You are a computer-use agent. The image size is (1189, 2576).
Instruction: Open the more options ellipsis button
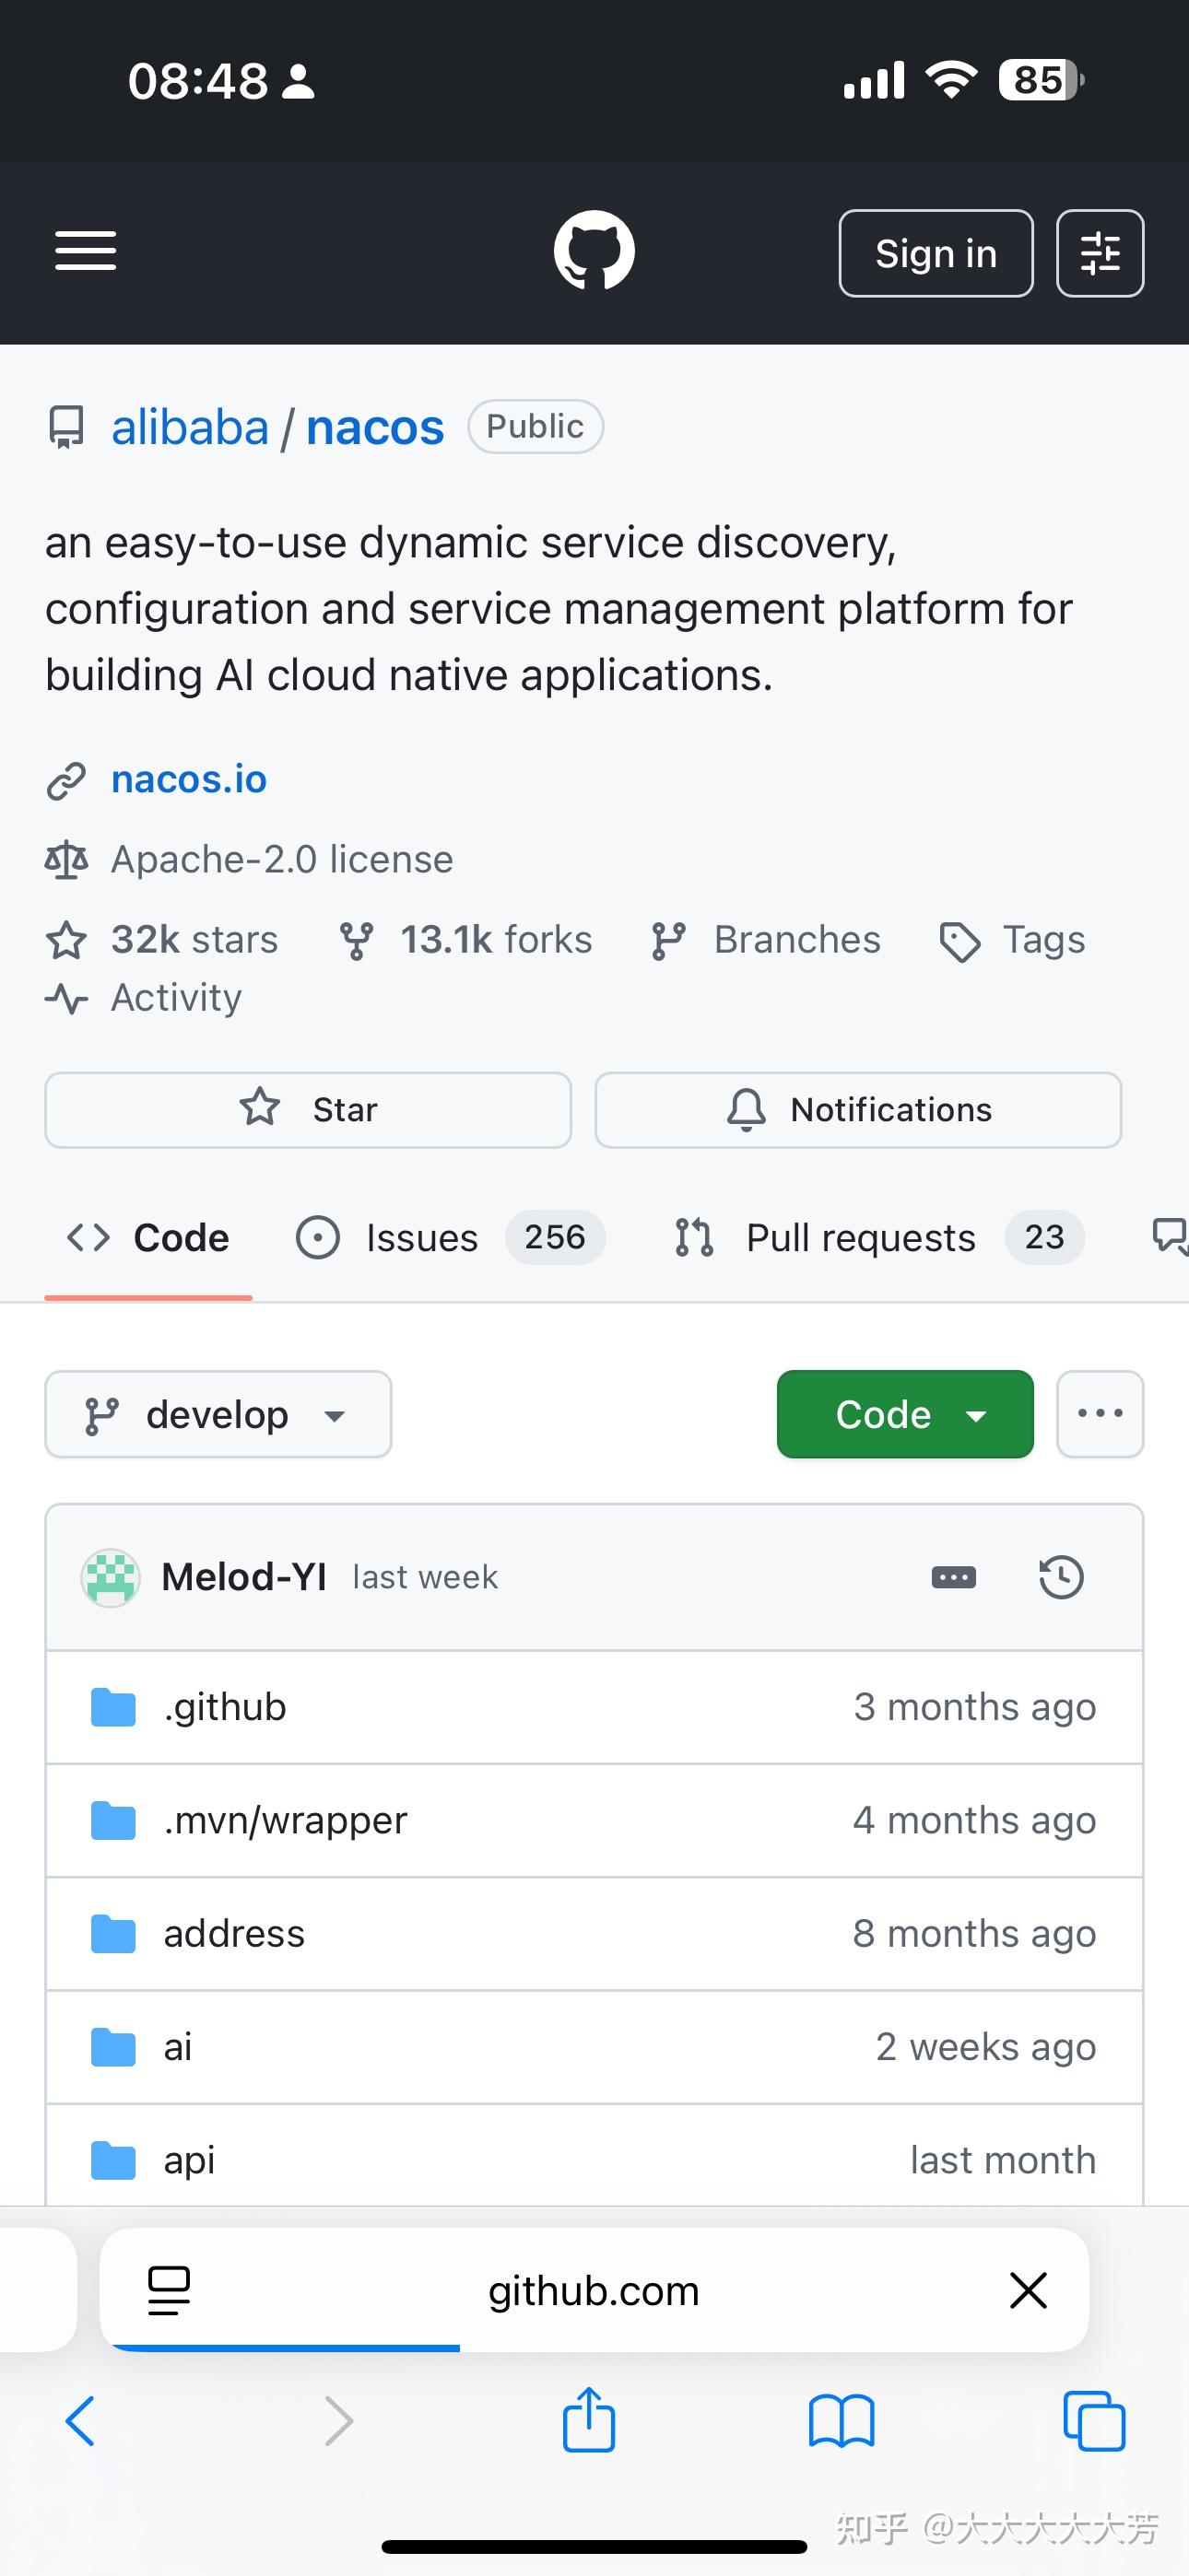pyautogui.click(x=1100, y=1414)
